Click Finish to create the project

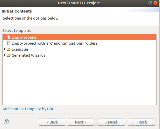pyautogui.click(x=142, y=122)
